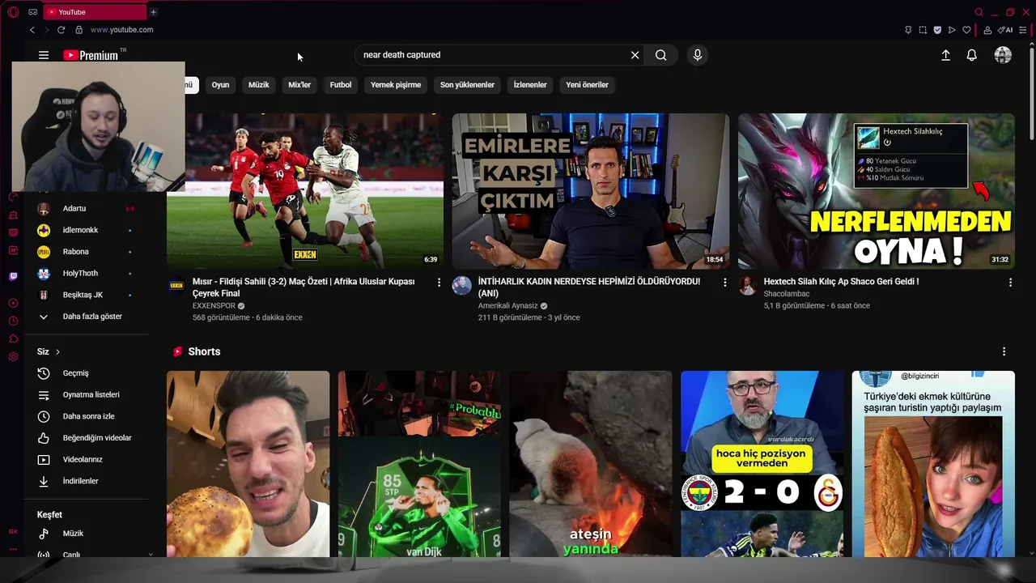The width and height of the screenshot is (1036, 583).
Task: Open the ateşin yanında cat short
Action: point(591,464)
